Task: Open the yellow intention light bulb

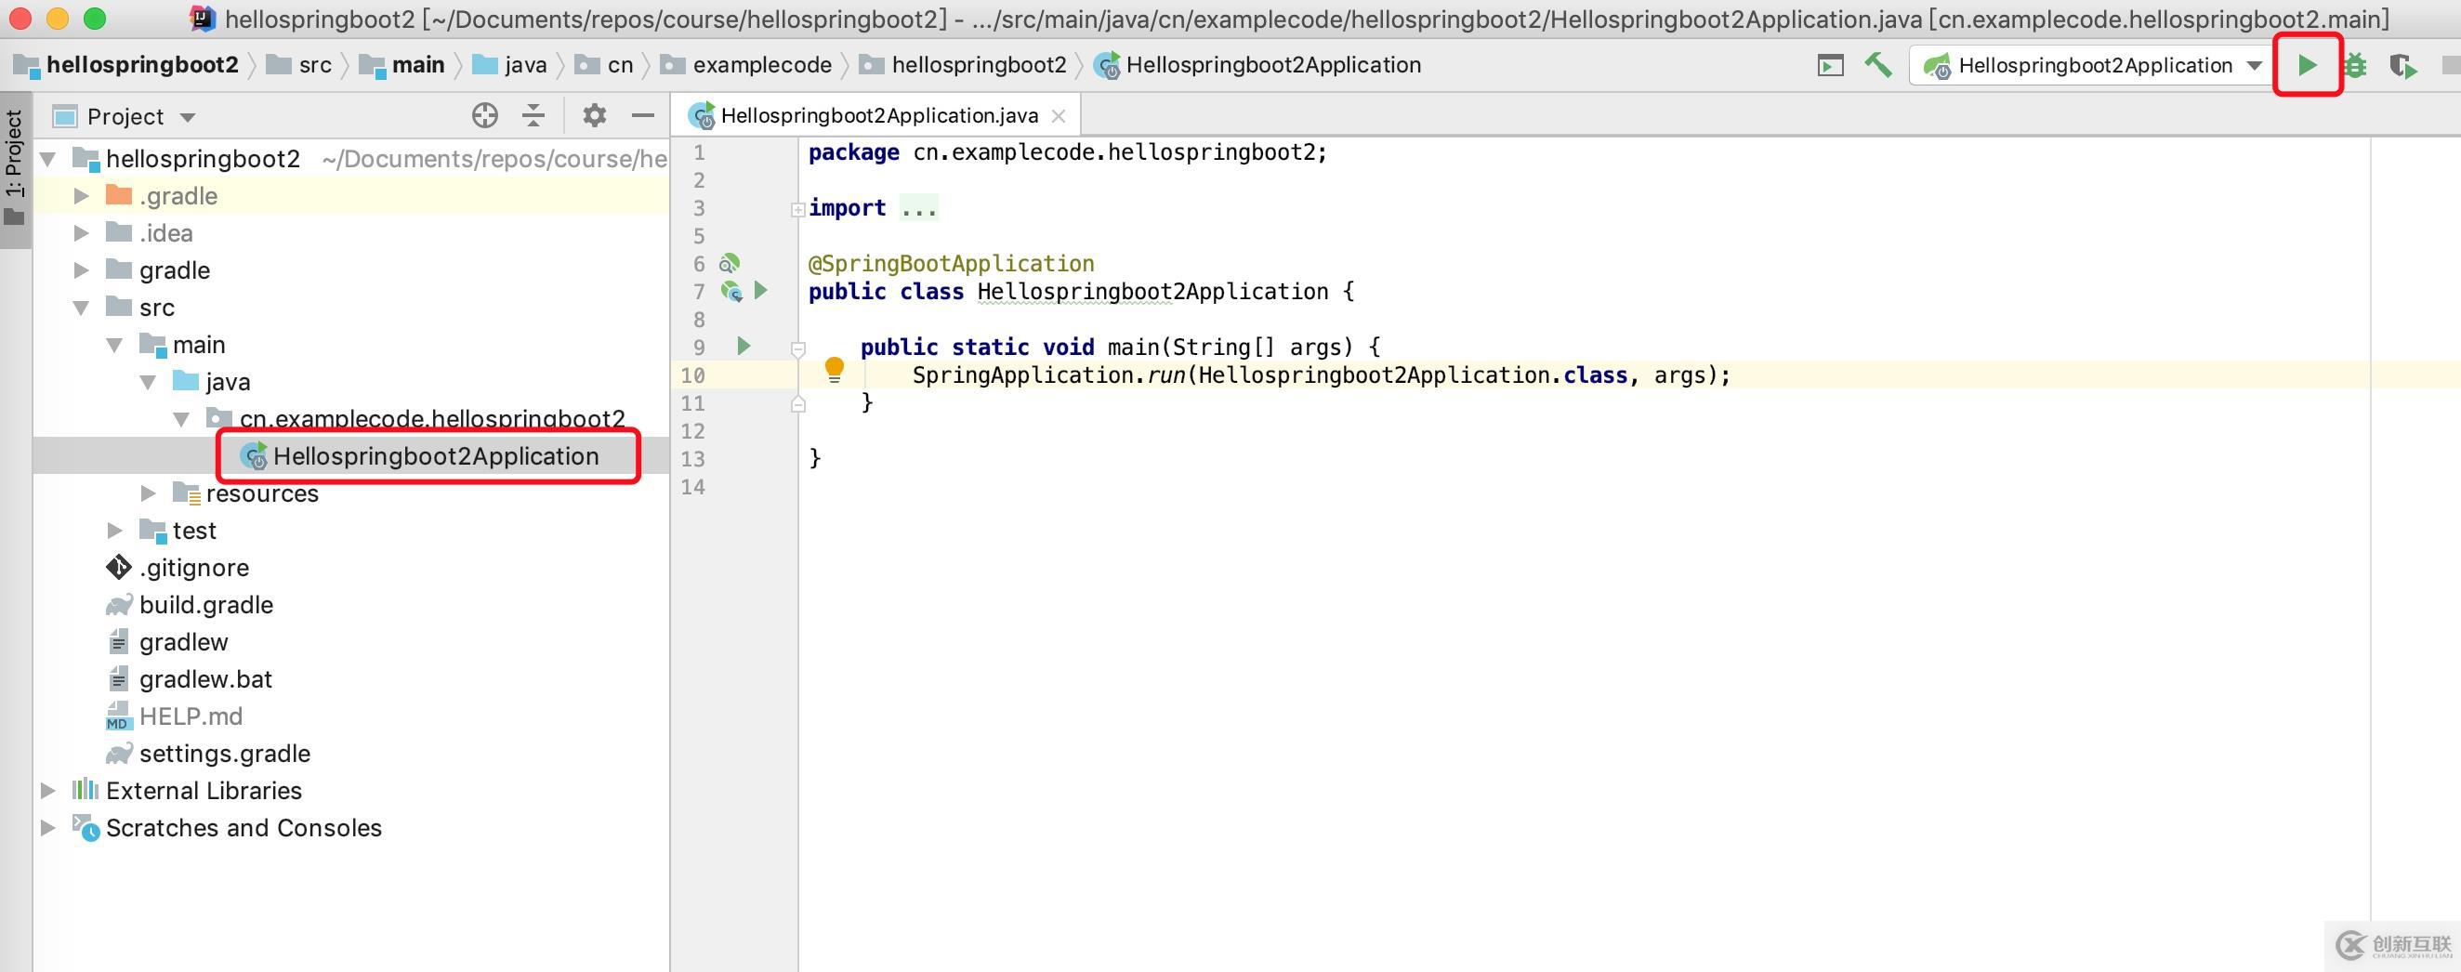Action: (834, 370)
